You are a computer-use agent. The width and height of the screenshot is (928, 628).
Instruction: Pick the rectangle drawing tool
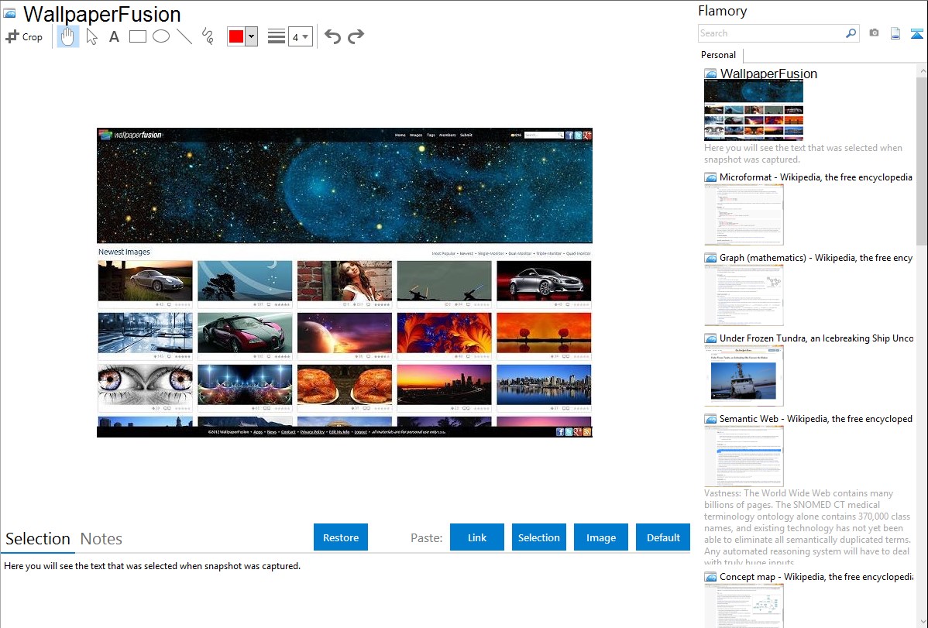click(138, 36)
